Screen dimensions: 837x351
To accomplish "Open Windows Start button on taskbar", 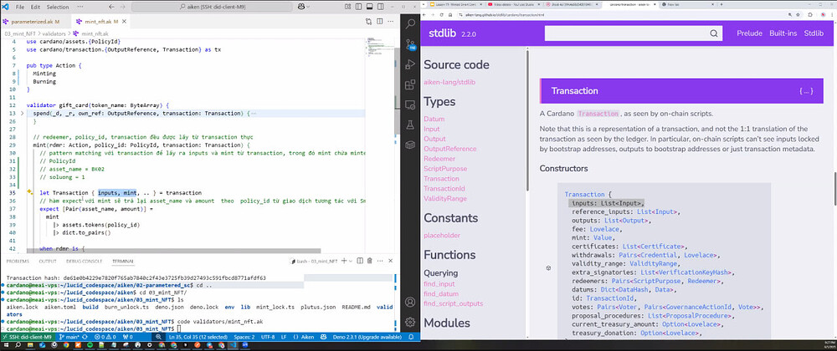I will tap(5, 346).
